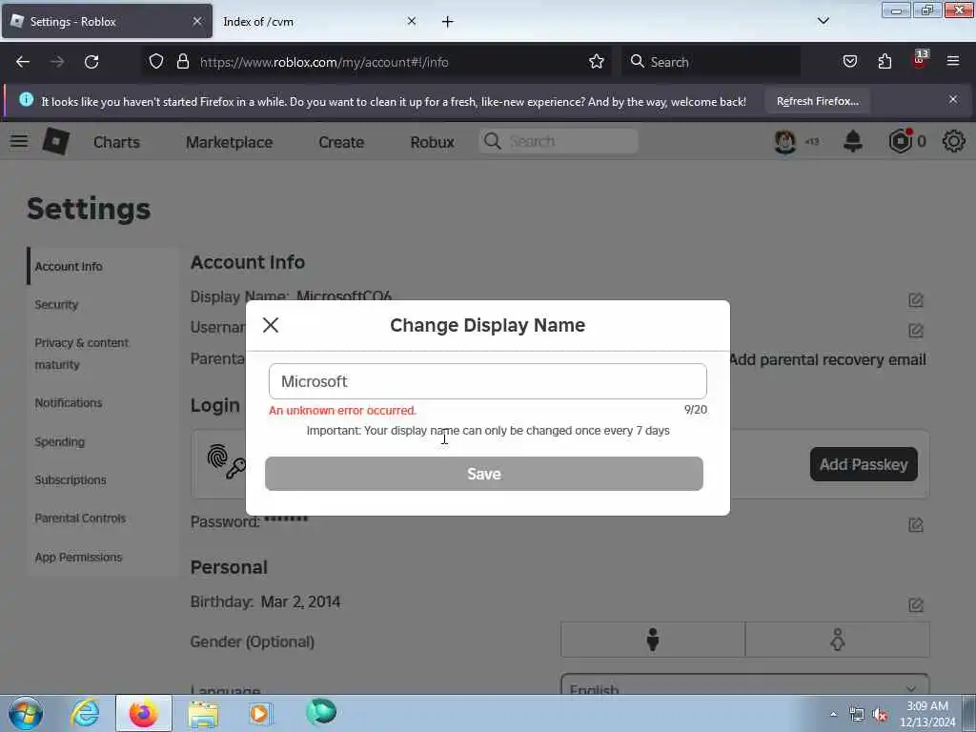Click the Roblox search magnifier icon
This screenshot has width=976, height=732.
point(493,141)
